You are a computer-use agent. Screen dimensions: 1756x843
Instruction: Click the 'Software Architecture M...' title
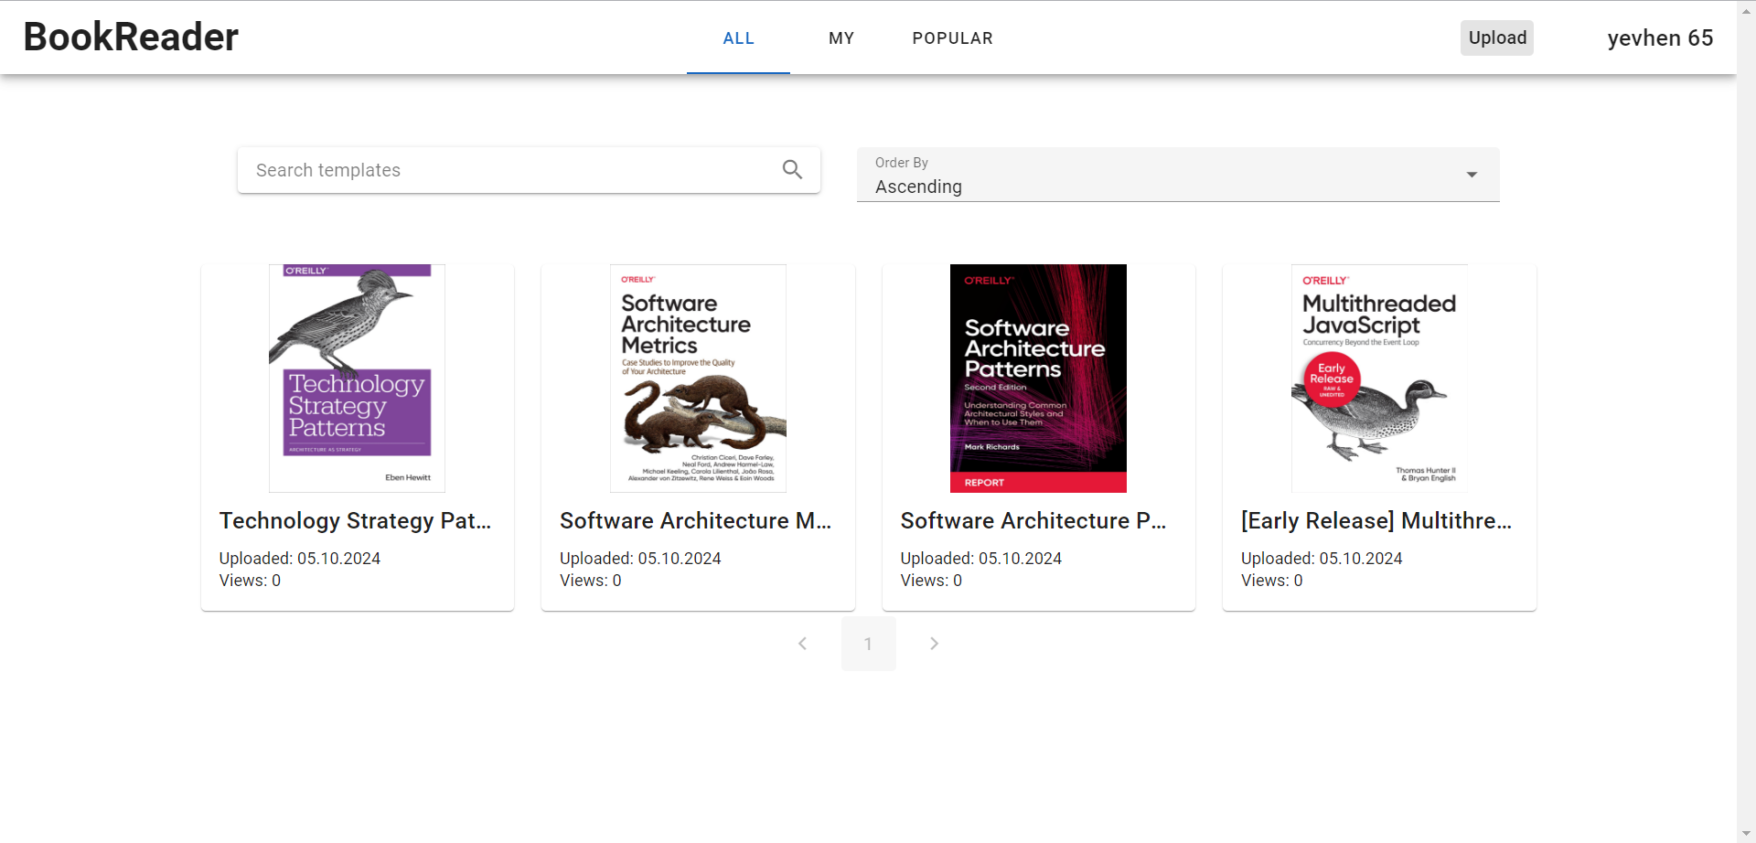click(x=696, y=520)
